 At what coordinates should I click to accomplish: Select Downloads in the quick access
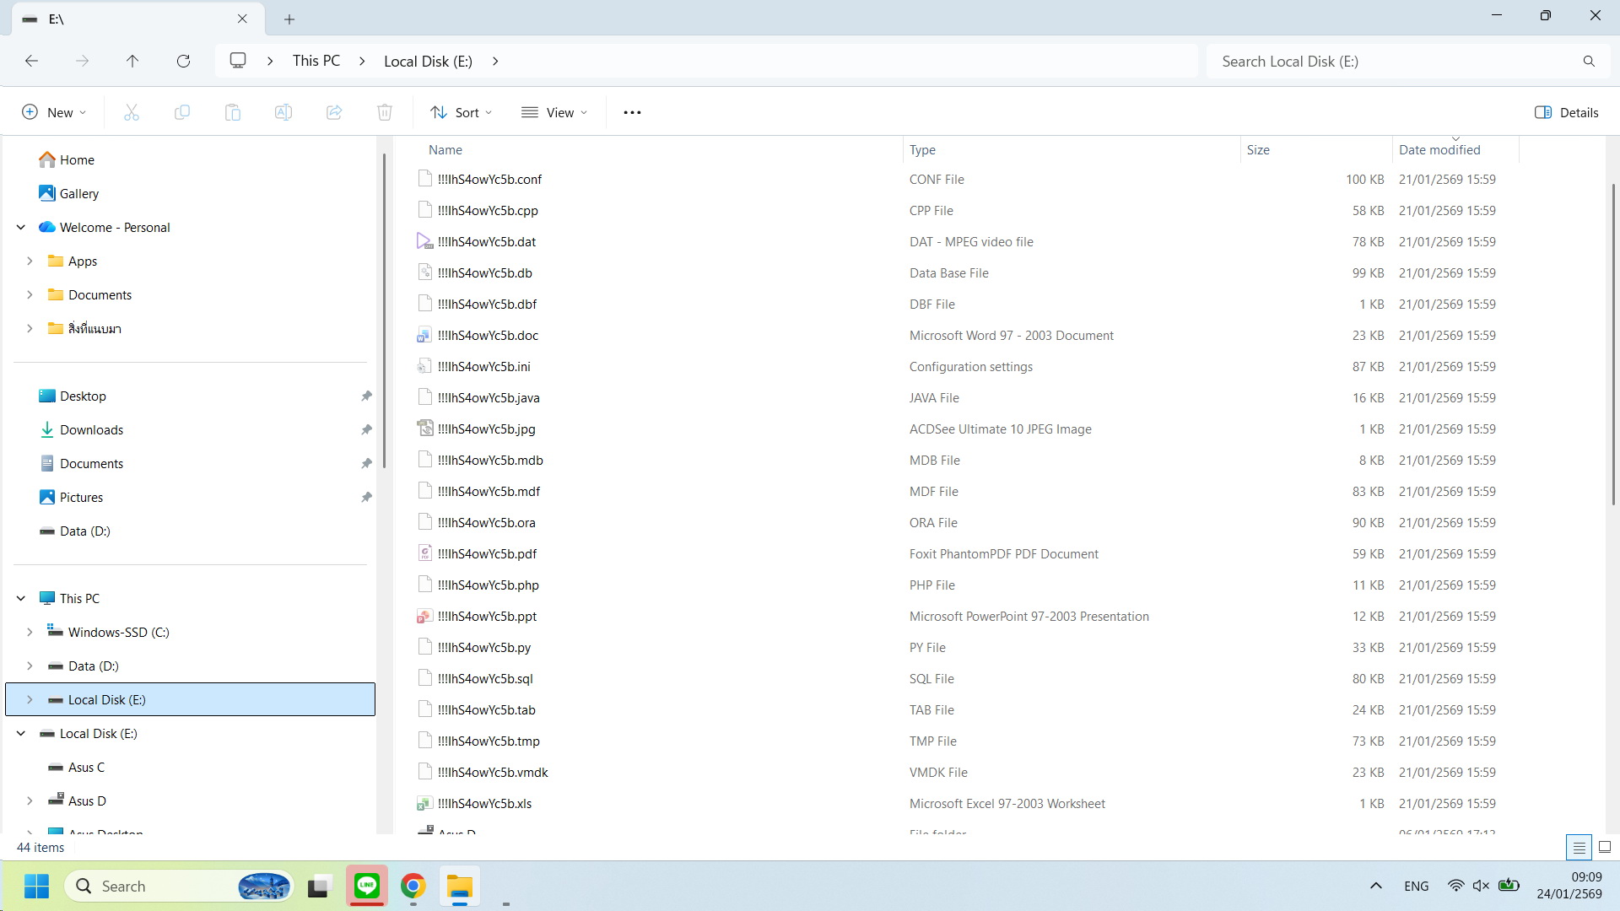point(91,429)
